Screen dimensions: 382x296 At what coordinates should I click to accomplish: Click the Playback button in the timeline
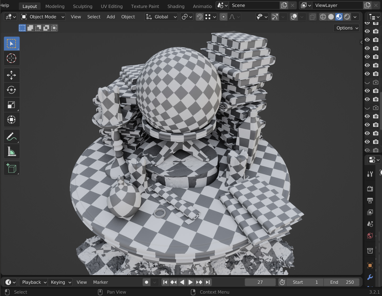[33, 282]
